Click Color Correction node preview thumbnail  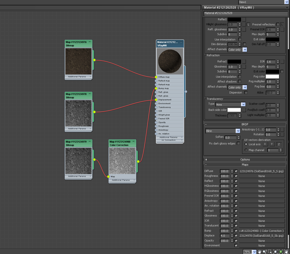click(122, 161)
